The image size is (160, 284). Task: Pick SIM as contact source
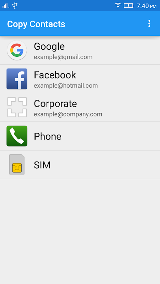(x=80, y=165)
